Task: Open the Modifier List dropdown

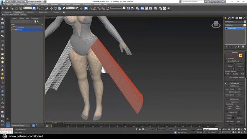Action: pos(235,25)
